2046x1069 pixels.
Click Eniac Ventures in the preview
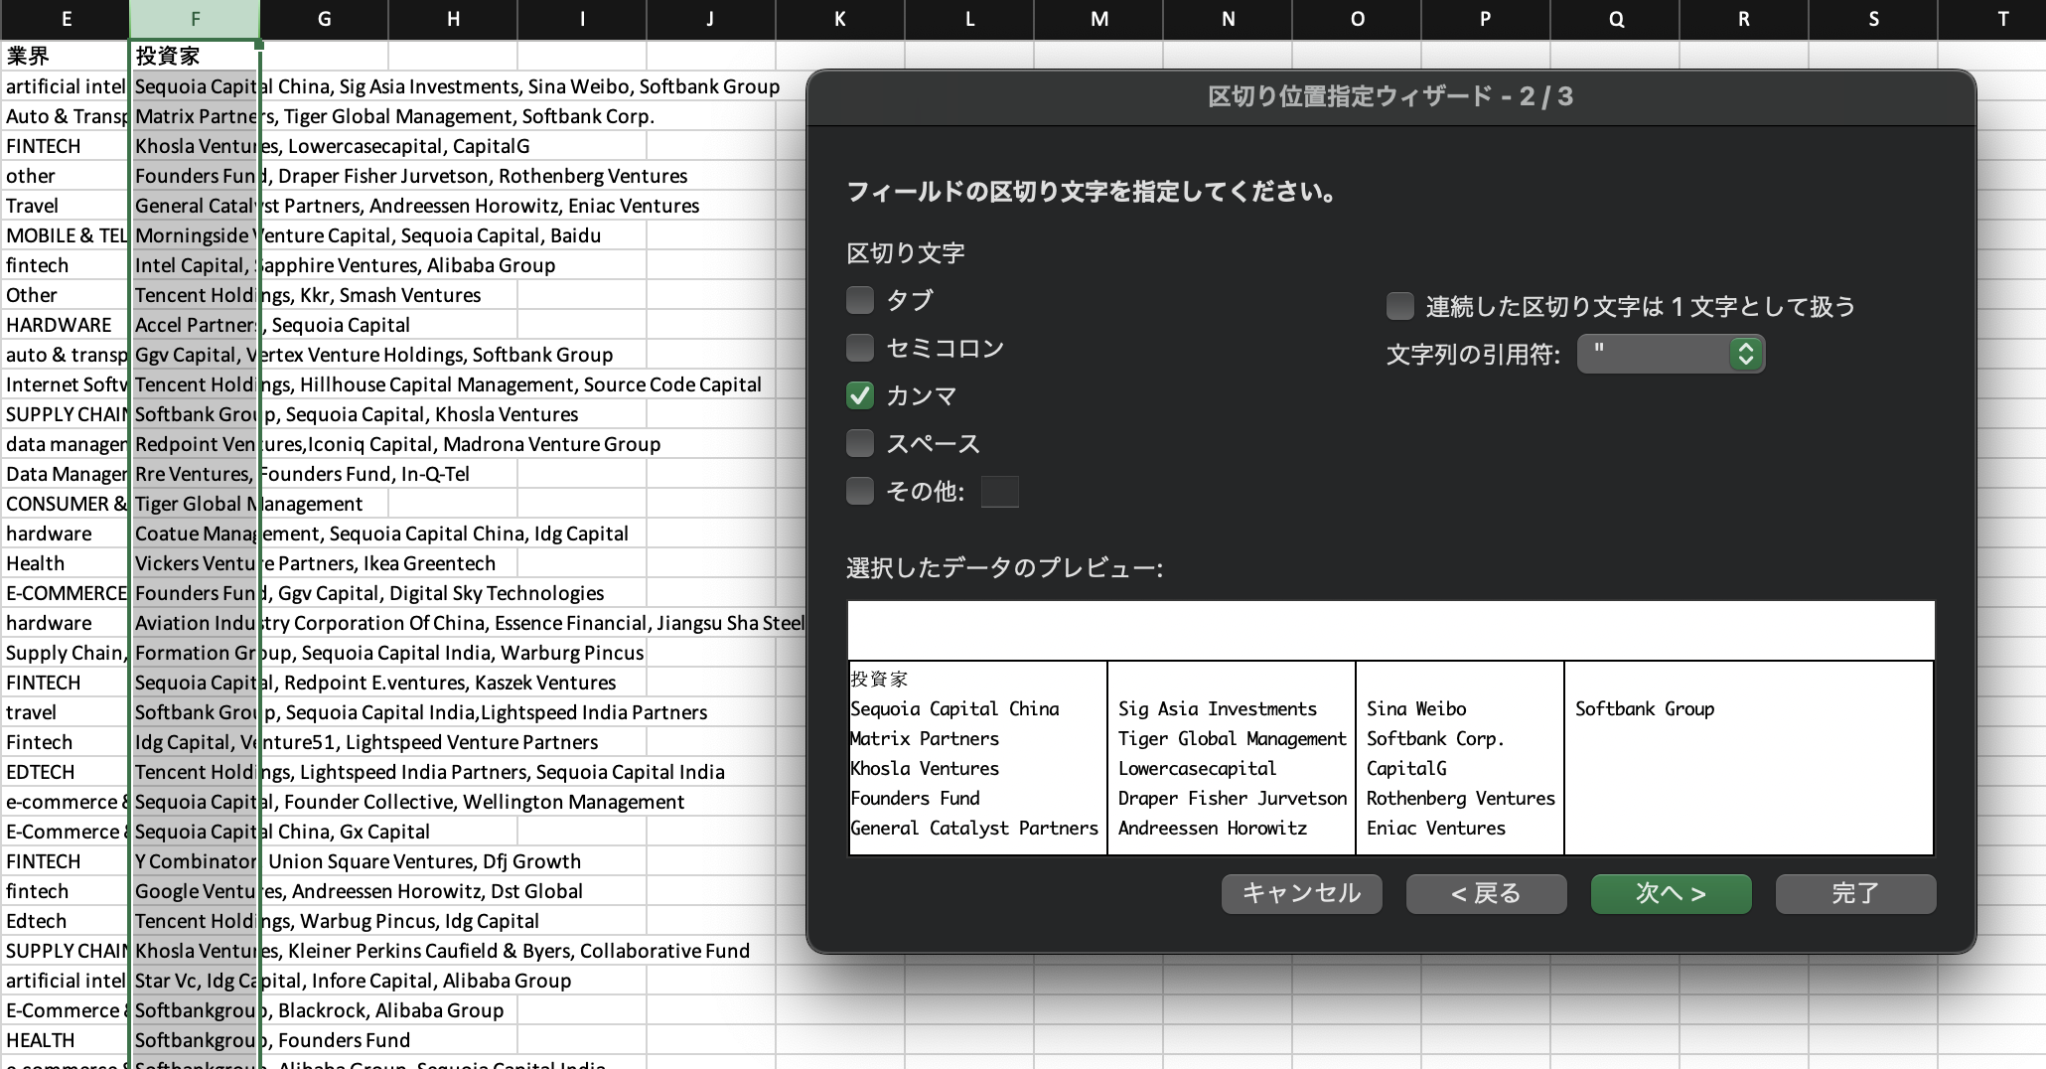(x=1436, y=829)
